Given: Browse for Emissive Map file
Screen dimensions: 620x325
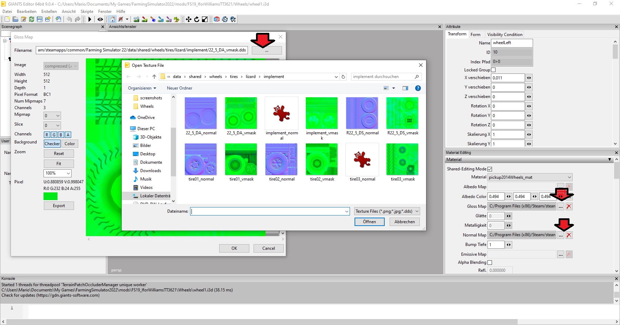Looking at the screenshot, I should tap(561, 254).
